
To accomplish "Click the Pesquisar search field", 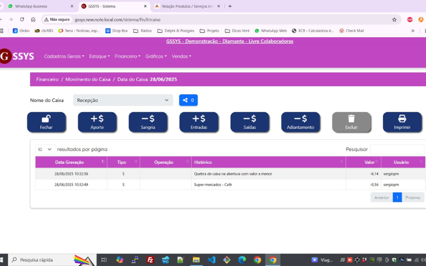I will pyautogui.click(x=397, y=149).
